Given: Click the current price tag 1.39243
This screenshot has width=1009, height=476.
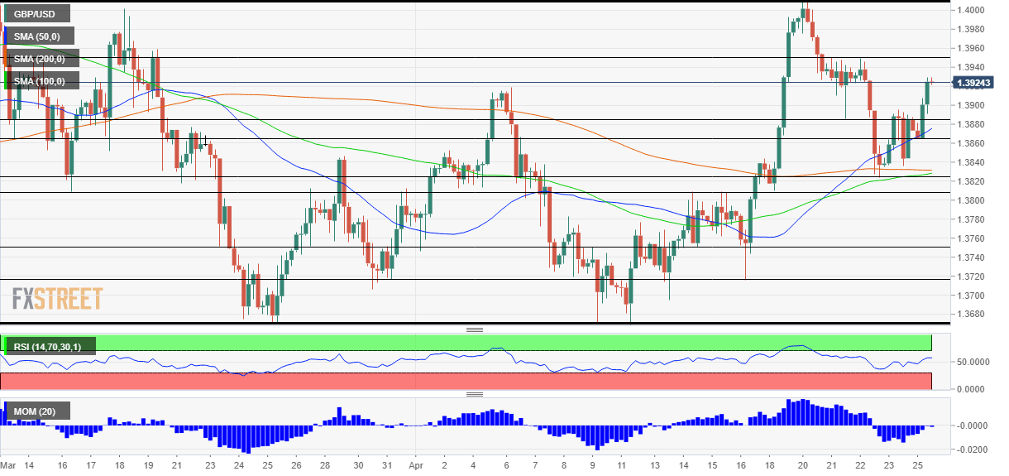Looking at the screenshot, I should pyautogui.click(x=978, y=83).
